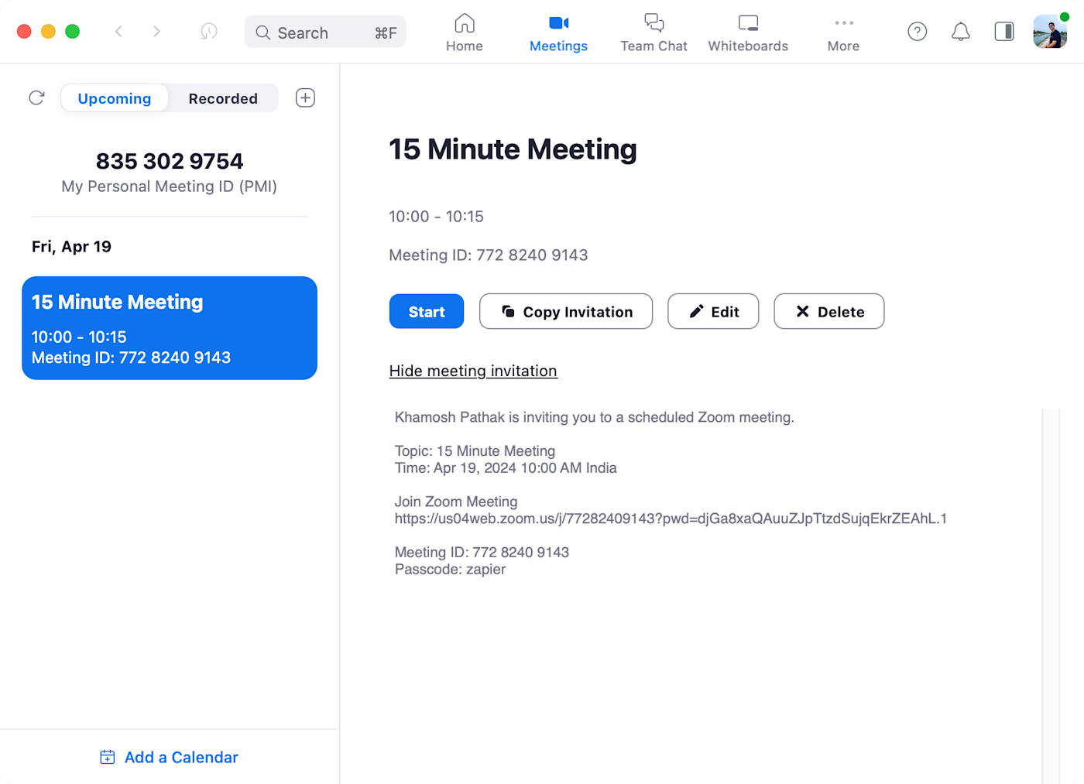1084x784 pixels.
Task: Select the Upcoming tab
Action: coord(115,98)
